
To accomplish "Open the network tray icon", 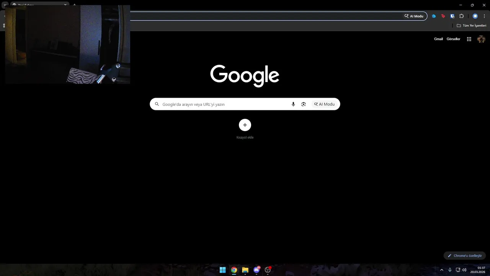I will 458,270.
